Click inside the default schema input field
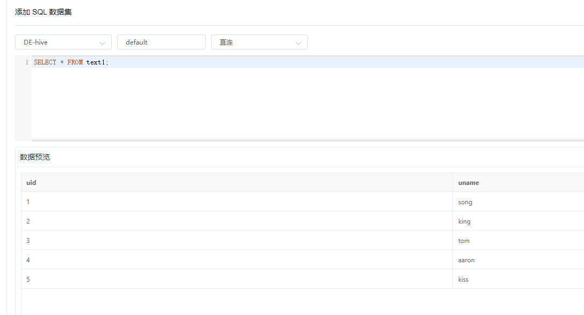The image size is (584, 315). (161, 42)
